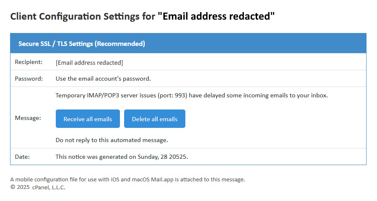Click the "Receive all emails" button
Image resolution: width=377 pixels, height=201 pixels.
coord(88,119)
